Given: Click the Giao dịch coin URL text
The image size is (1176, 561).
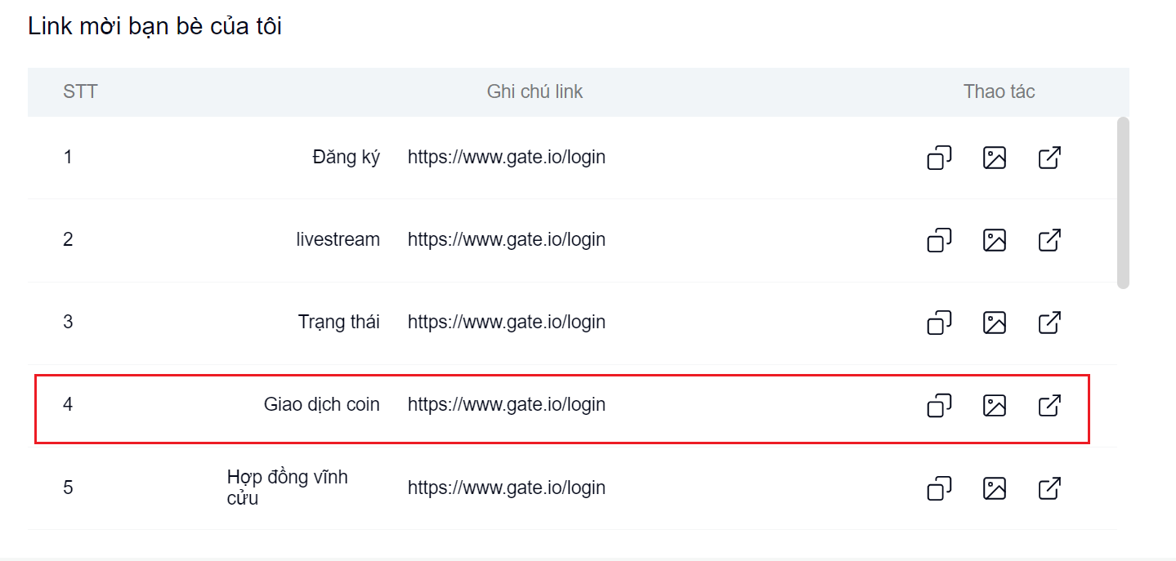Looking at the screenshot, I should (x=506, y=405).
